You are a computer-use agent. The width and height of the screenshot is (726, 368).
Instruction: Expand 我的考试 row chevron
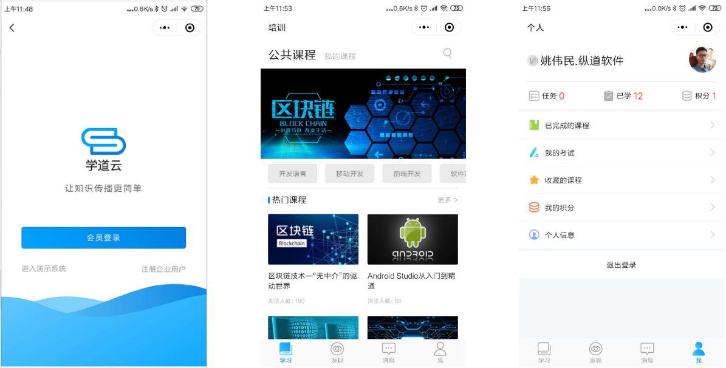tap(712, 152)
